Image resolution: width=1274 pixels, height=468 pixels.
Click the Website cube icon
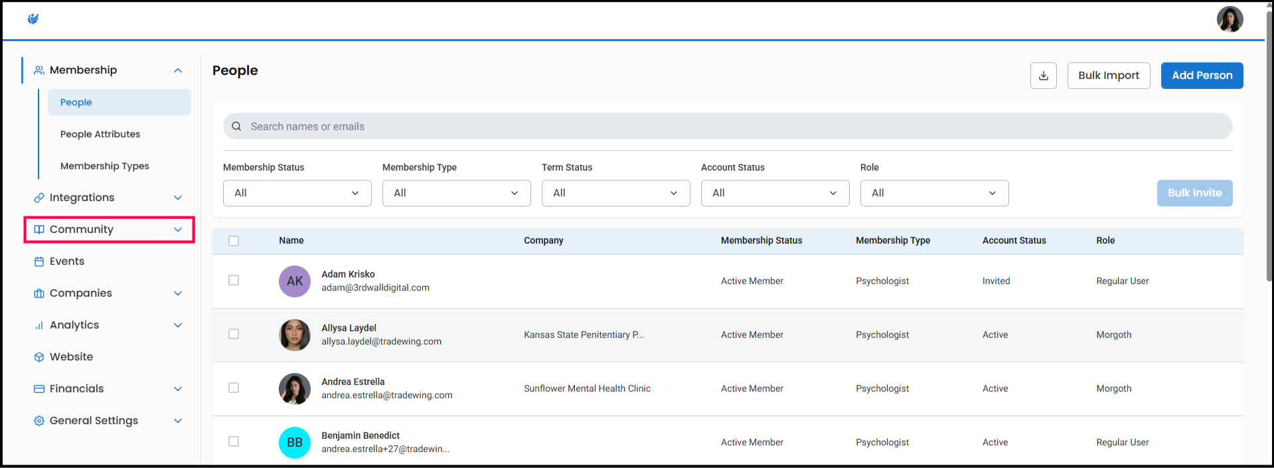coord(39,357)
